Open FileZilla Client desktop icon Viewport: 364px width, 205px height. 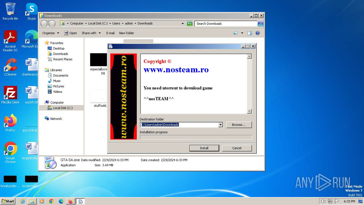(x=10, y=95)
